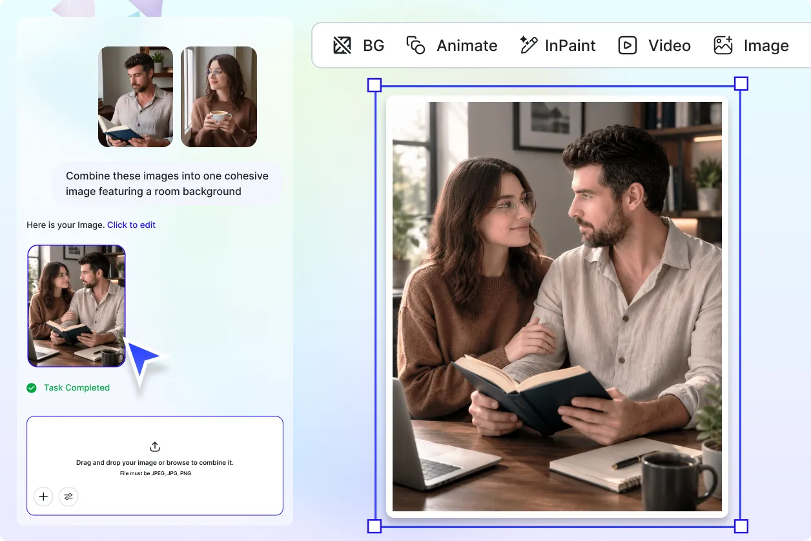Choose the InPaint toolbar label
This screenshot has height=541, width=811.
[570, 46]
